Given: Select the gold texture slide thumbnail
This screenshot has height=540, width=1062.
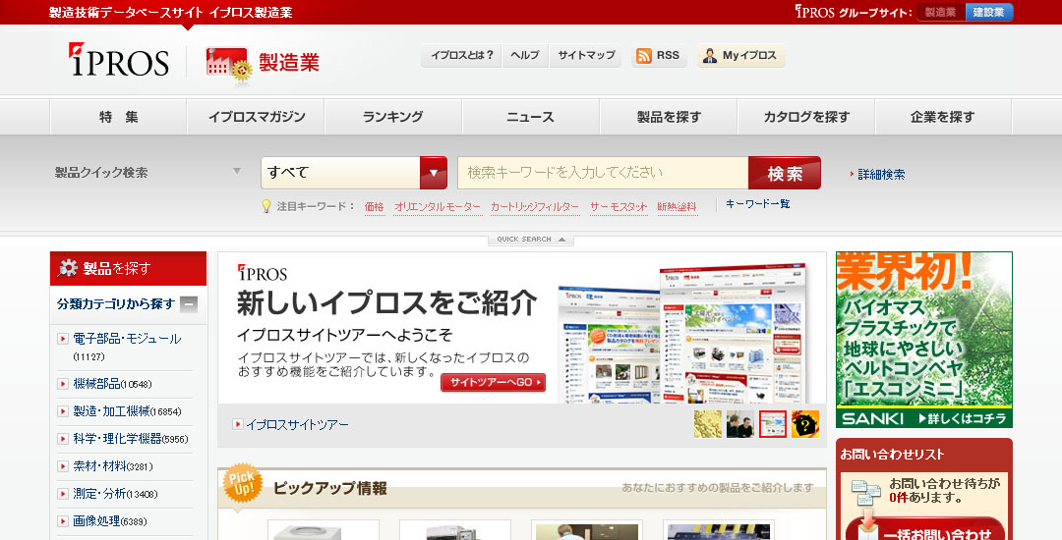Looking at the screenshot, I should tap(708, 424).
